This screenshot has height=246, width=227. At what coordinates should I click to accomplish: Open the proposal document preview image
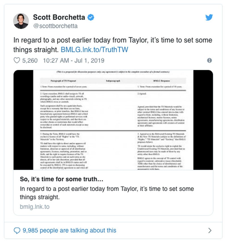pos(113,120)
